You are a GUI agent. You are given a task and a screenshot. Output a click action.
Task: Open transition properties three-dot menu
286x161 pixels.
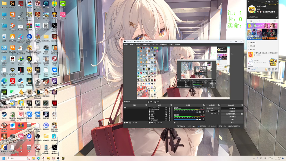218,113
